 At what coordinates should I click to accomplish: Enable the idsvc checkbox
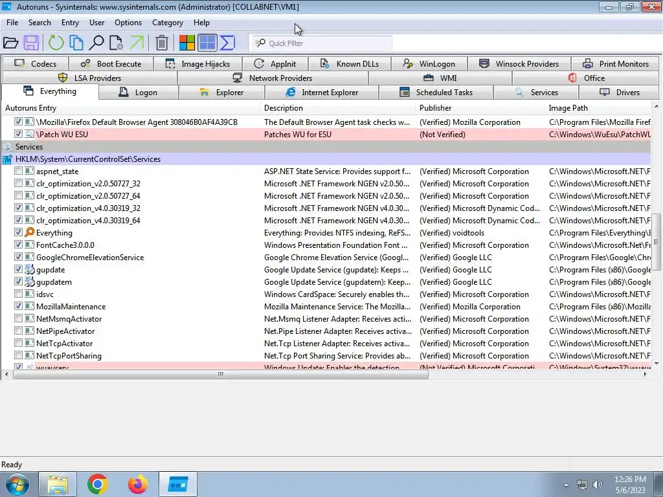pyautogui.click(x=18, y=293)
